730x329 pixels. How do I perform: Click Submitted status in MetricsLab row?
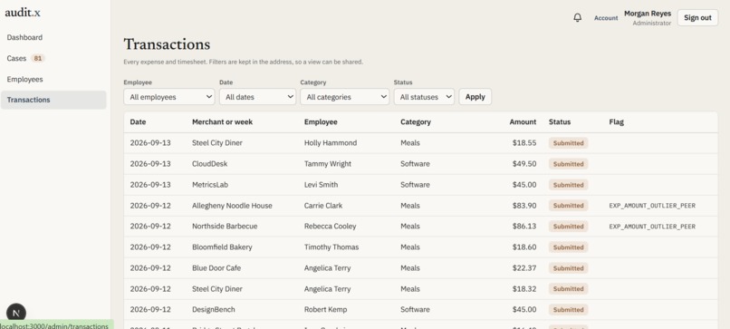[568, 185]
